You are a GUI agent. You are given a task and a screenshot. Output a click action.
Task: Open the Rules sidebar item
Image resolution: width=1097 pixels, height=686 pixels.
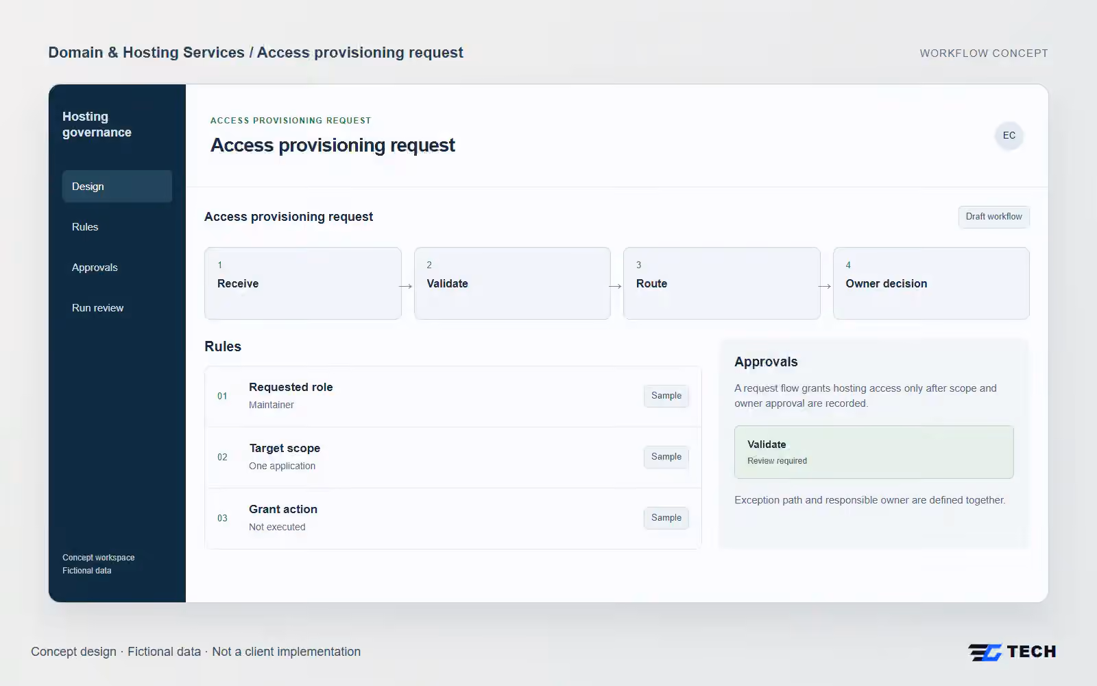coord(117,227)
